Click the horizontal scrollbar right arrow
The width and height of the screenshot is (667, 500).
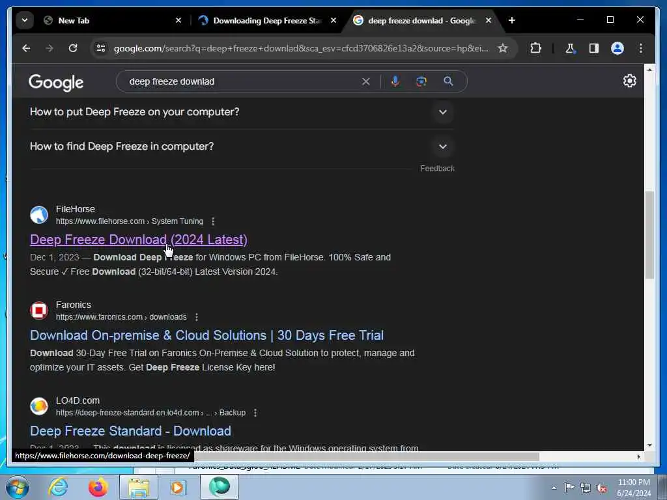(x=638, y=456)
